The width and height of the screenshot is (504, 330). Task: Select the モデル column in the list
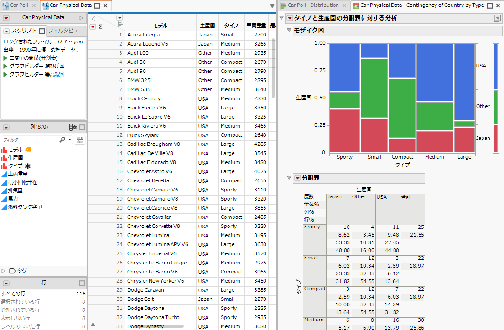[15, 150]
